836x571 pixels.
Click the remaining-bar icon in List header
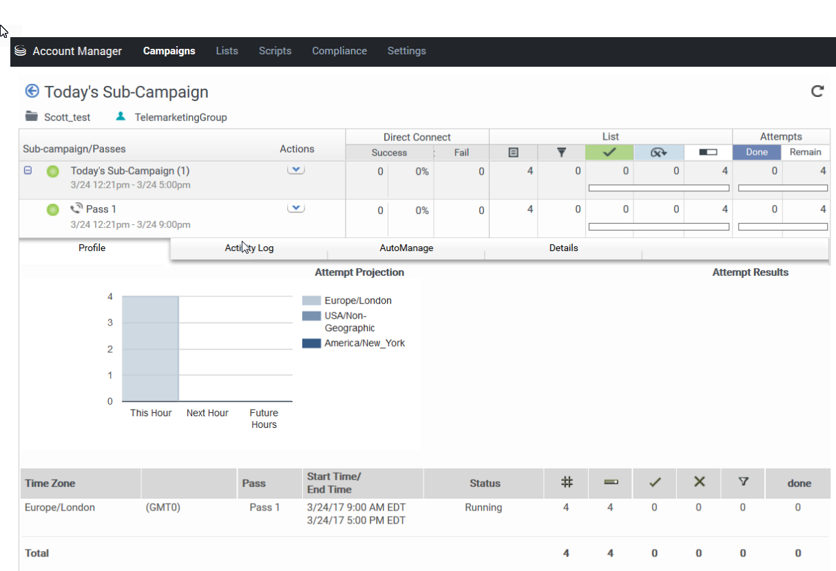pos(708,152)
